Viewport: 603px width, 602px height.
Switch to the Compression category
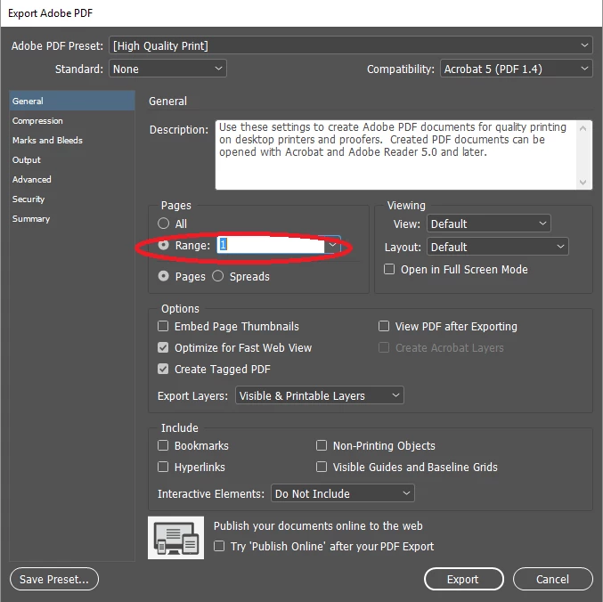click(x=72, y=121)
